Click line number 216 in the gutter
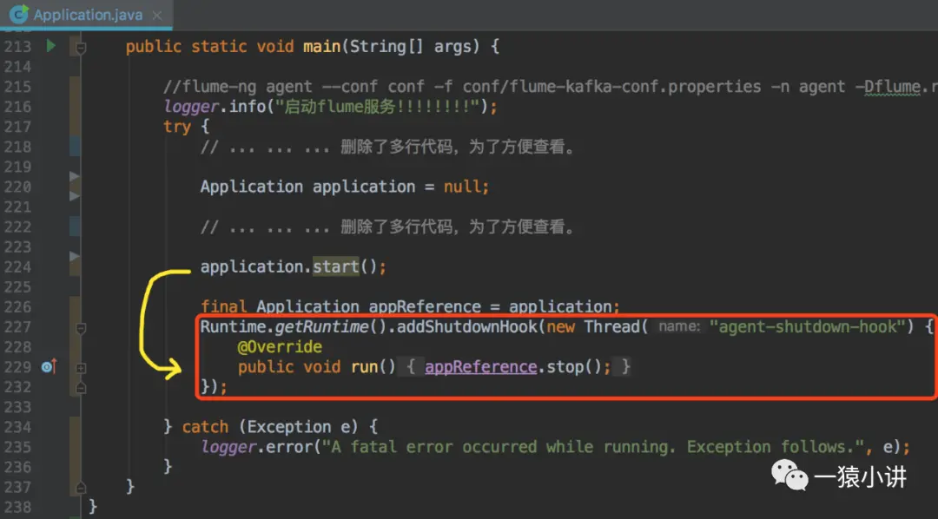Image resolution: width=938 pixels, height=519 pixels. [17, 107]
